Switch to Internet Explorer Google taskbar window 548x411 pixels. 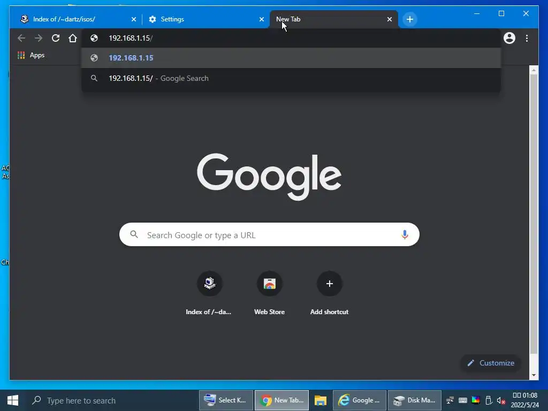point(360,400)
